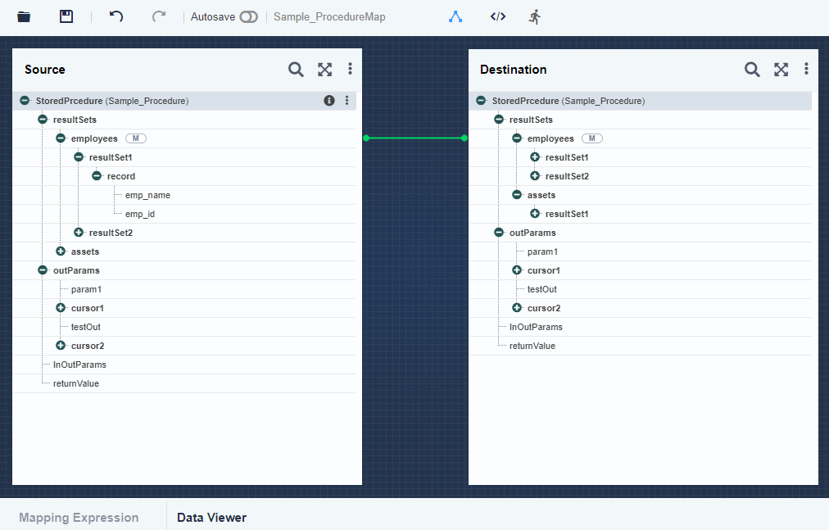Toggle the Autosave switch
Screen dimensions: 829x530
coord(248,16)
